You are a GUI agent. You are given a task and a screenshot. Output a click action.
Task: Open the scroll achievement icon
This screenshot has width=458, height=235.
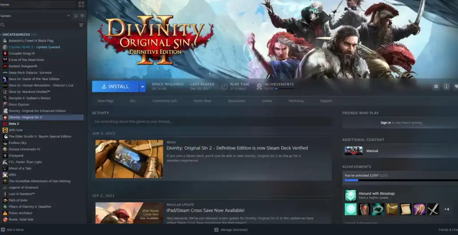406,209
